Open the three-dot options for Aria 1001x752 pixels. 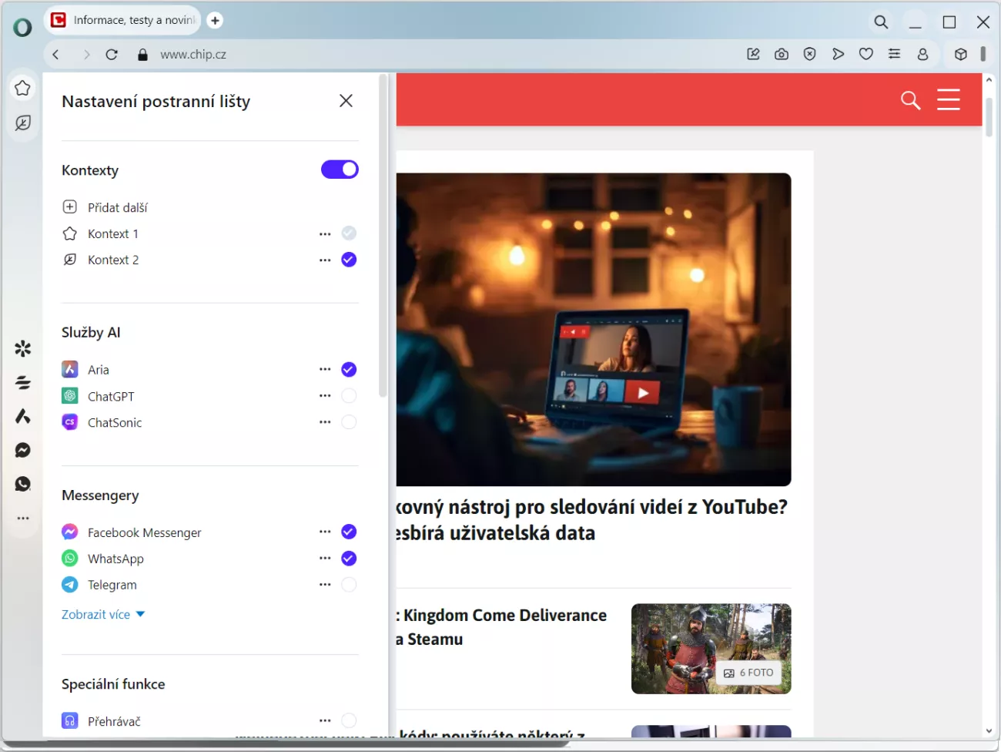click(x=325, y=370)
